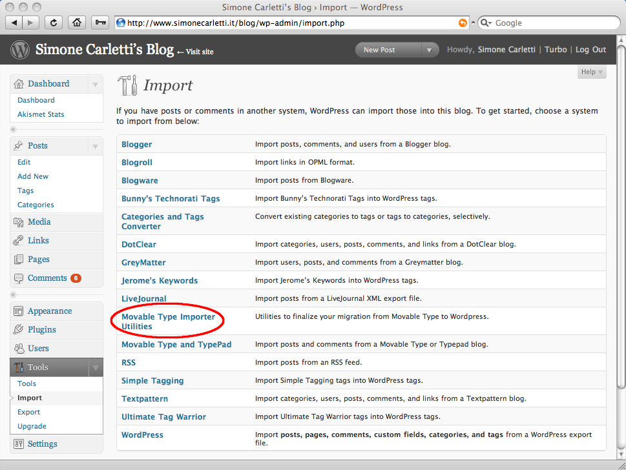The image size is (626, 470).
Task: Select Export under the Tools menu
Action: [28, 411]
